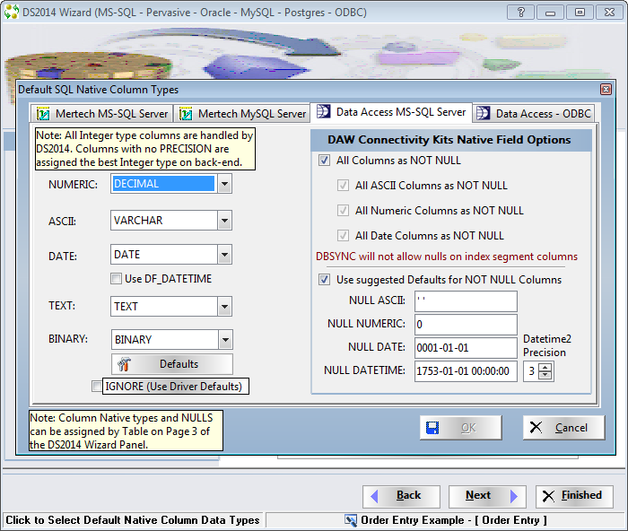The height and width of the screenshot is (531, 628).
Task: Switch to Mertech MS-SQL Server tab
Action: pos(101,114)
